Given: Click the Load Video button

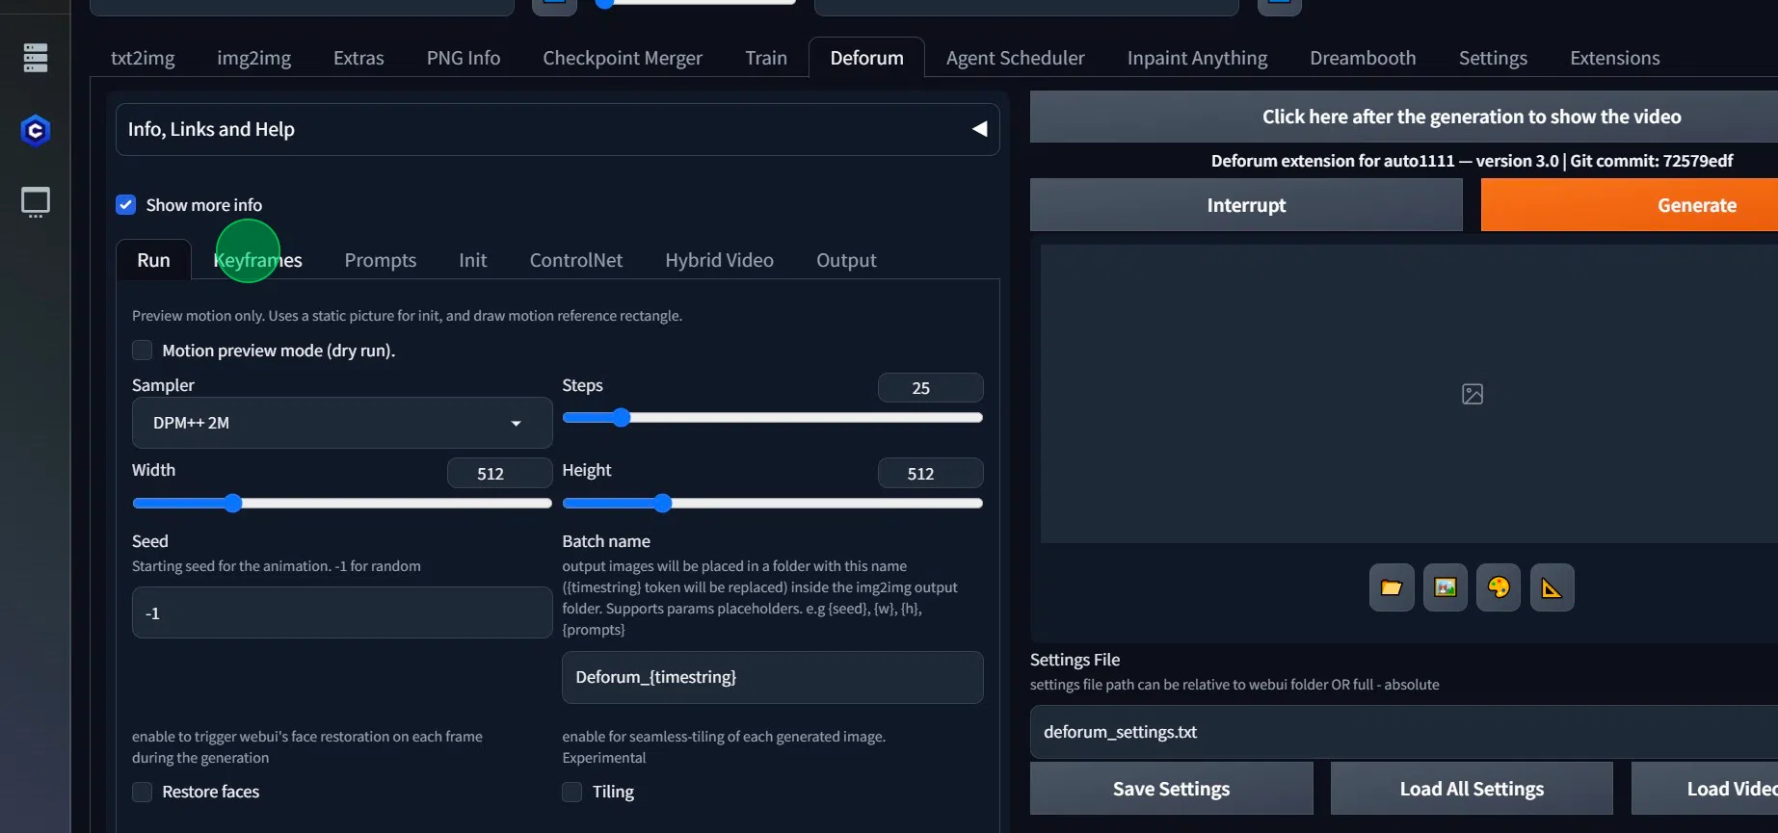Looking at the screenshot, I should coord(1705,789).
